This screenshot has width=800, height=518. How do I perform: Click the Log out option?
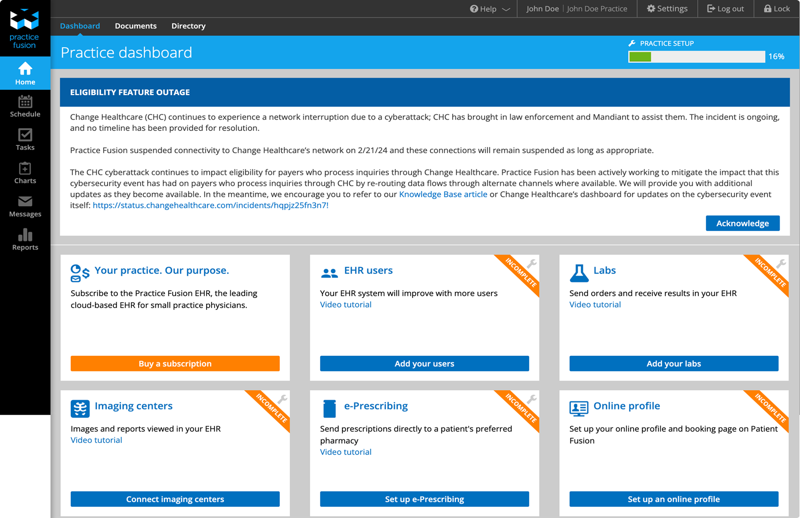[725, 9]
